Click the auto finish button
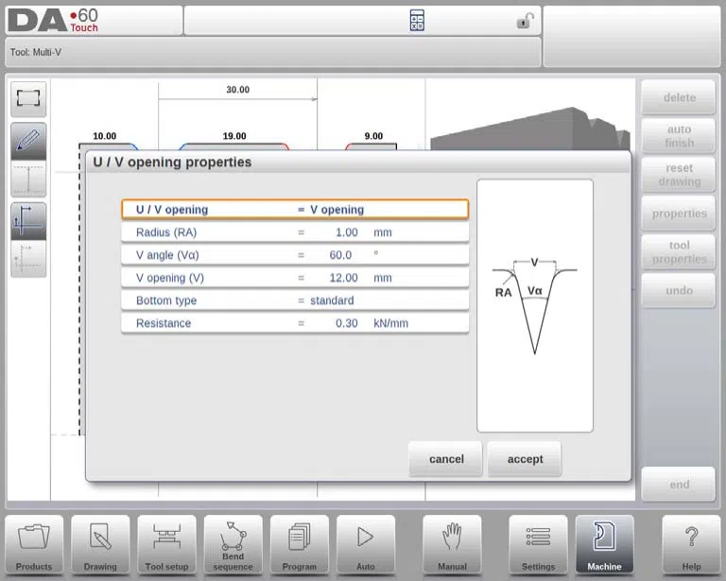Screen dimensions: 726x581 coord(679,136)
